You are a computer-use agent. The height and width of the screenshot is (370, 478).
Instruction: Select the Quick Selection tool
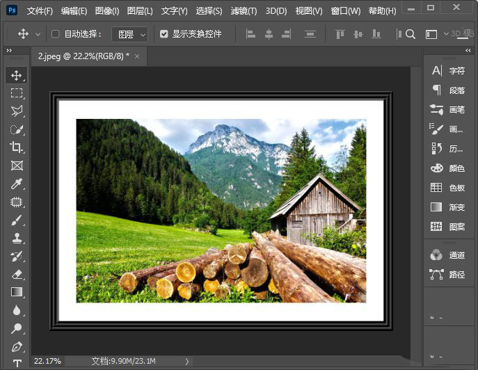[x=17, y=129]
